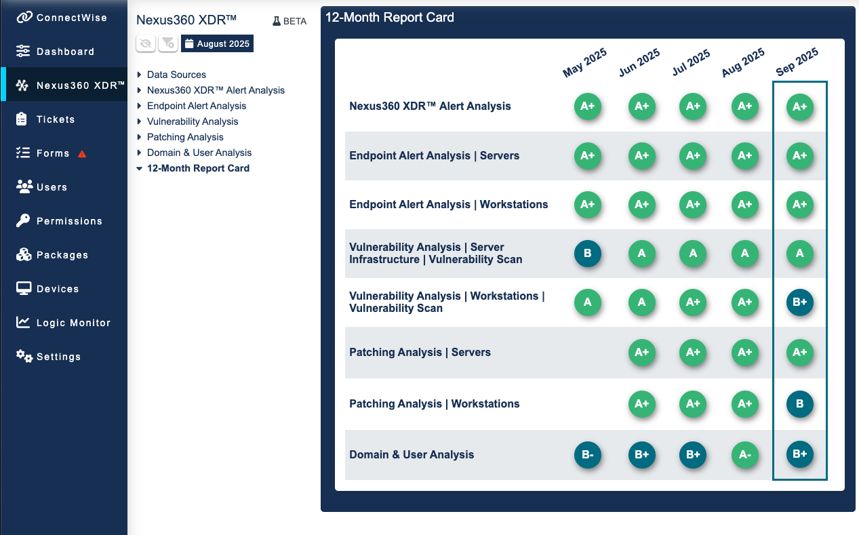
Task: Click the ConnectWise logo icon
Action: 24,17
